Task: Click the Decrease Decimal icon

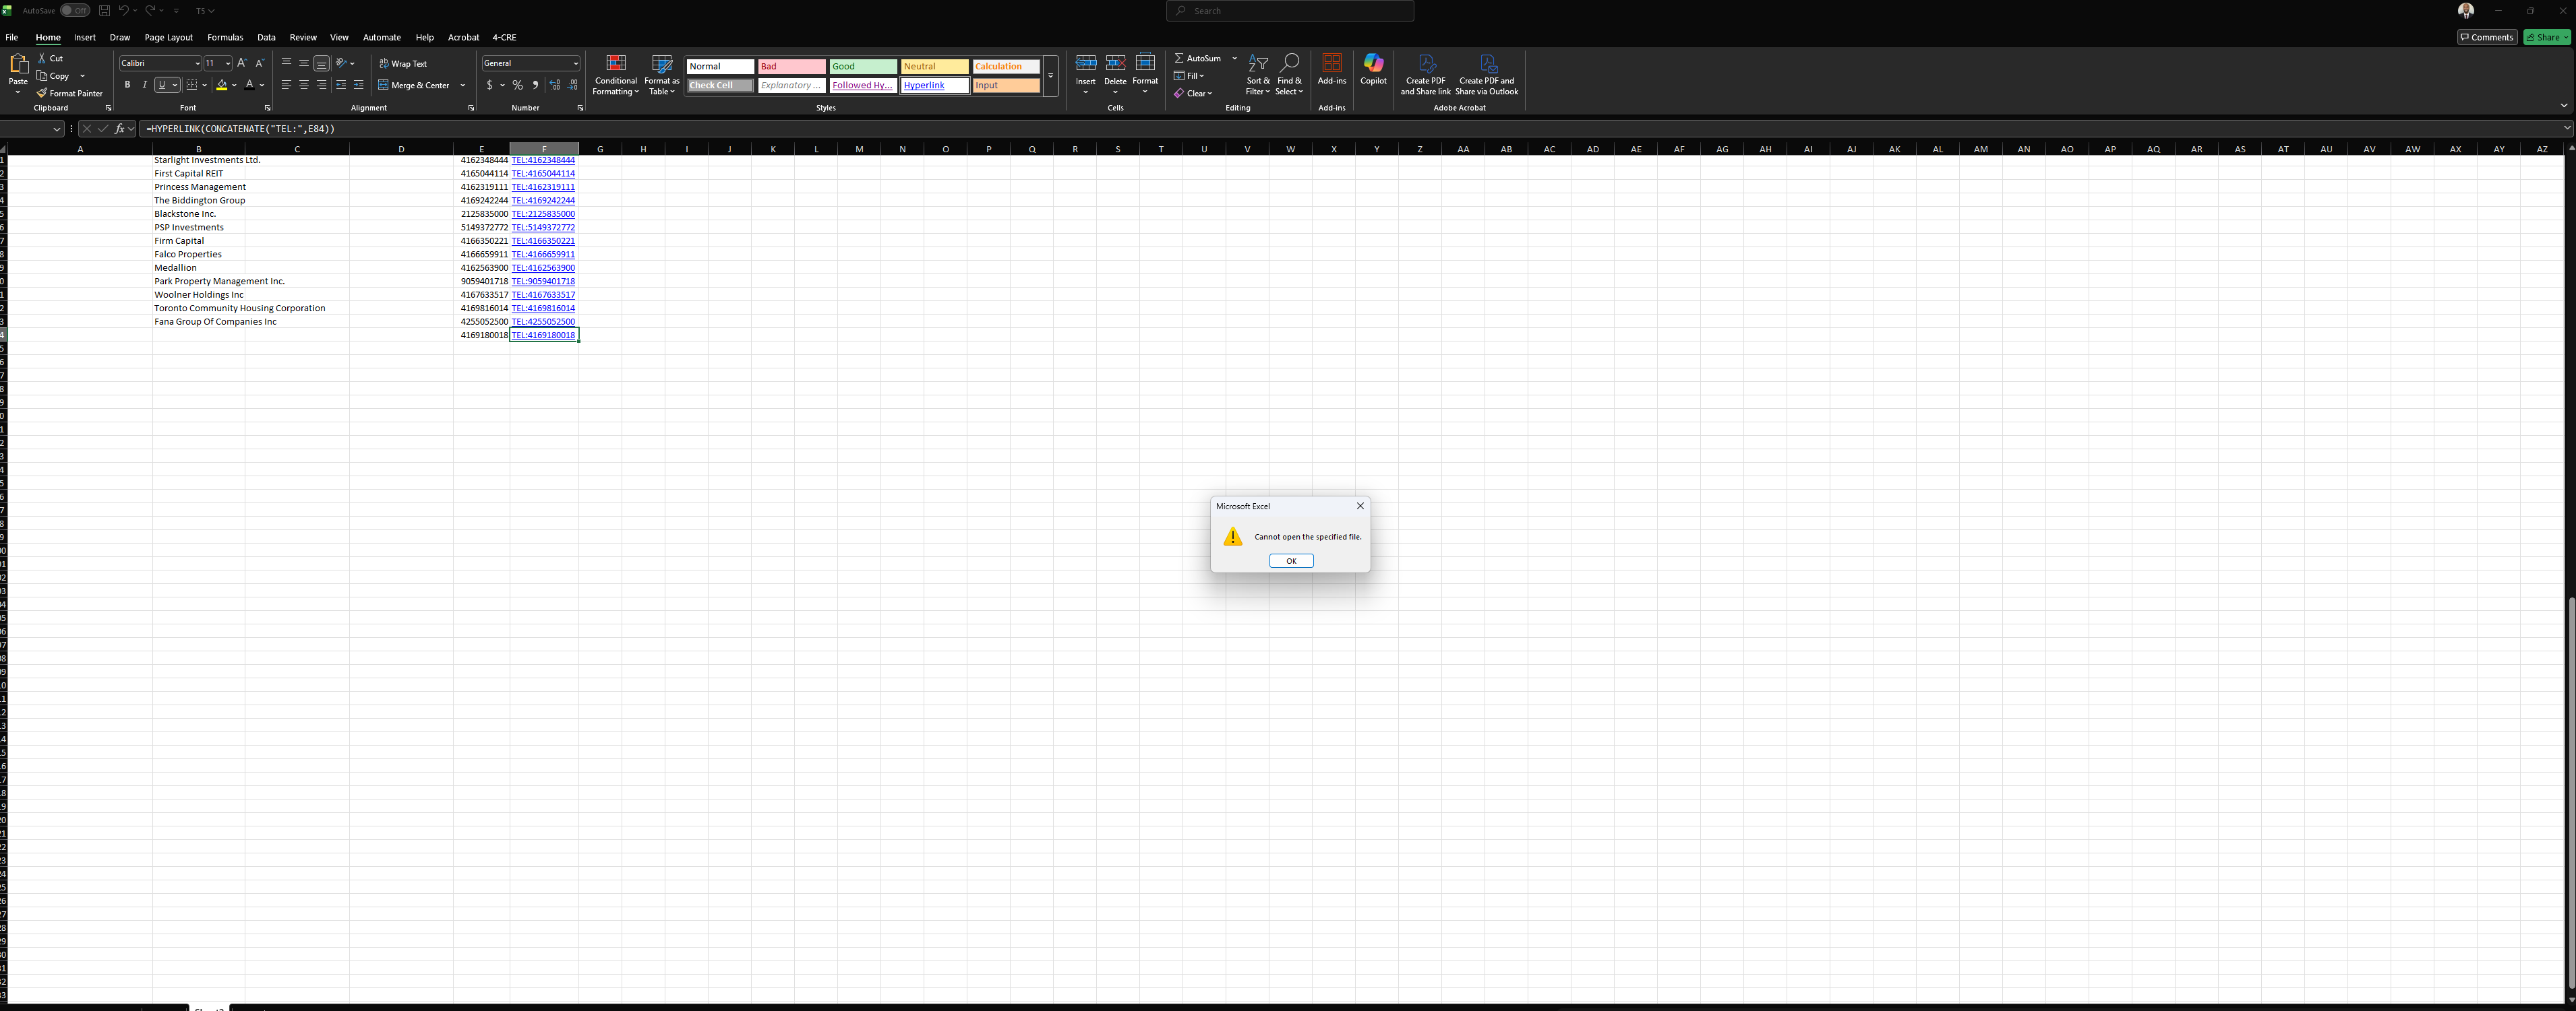Action: [573, 85]
